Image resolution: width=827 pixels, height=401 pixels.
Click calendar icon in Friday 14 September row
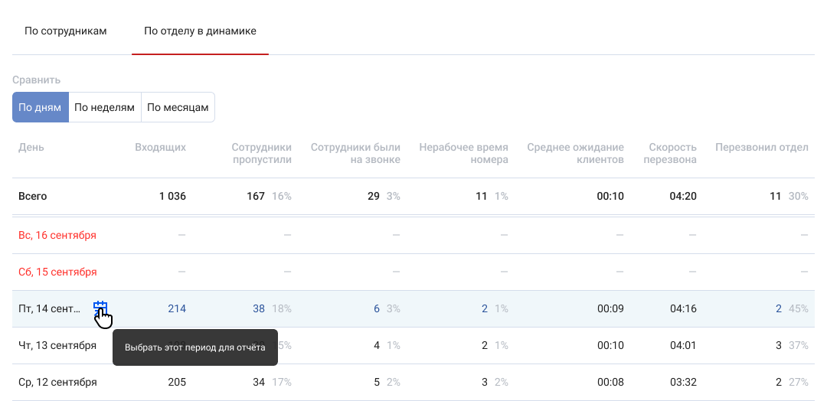(100, 308)
